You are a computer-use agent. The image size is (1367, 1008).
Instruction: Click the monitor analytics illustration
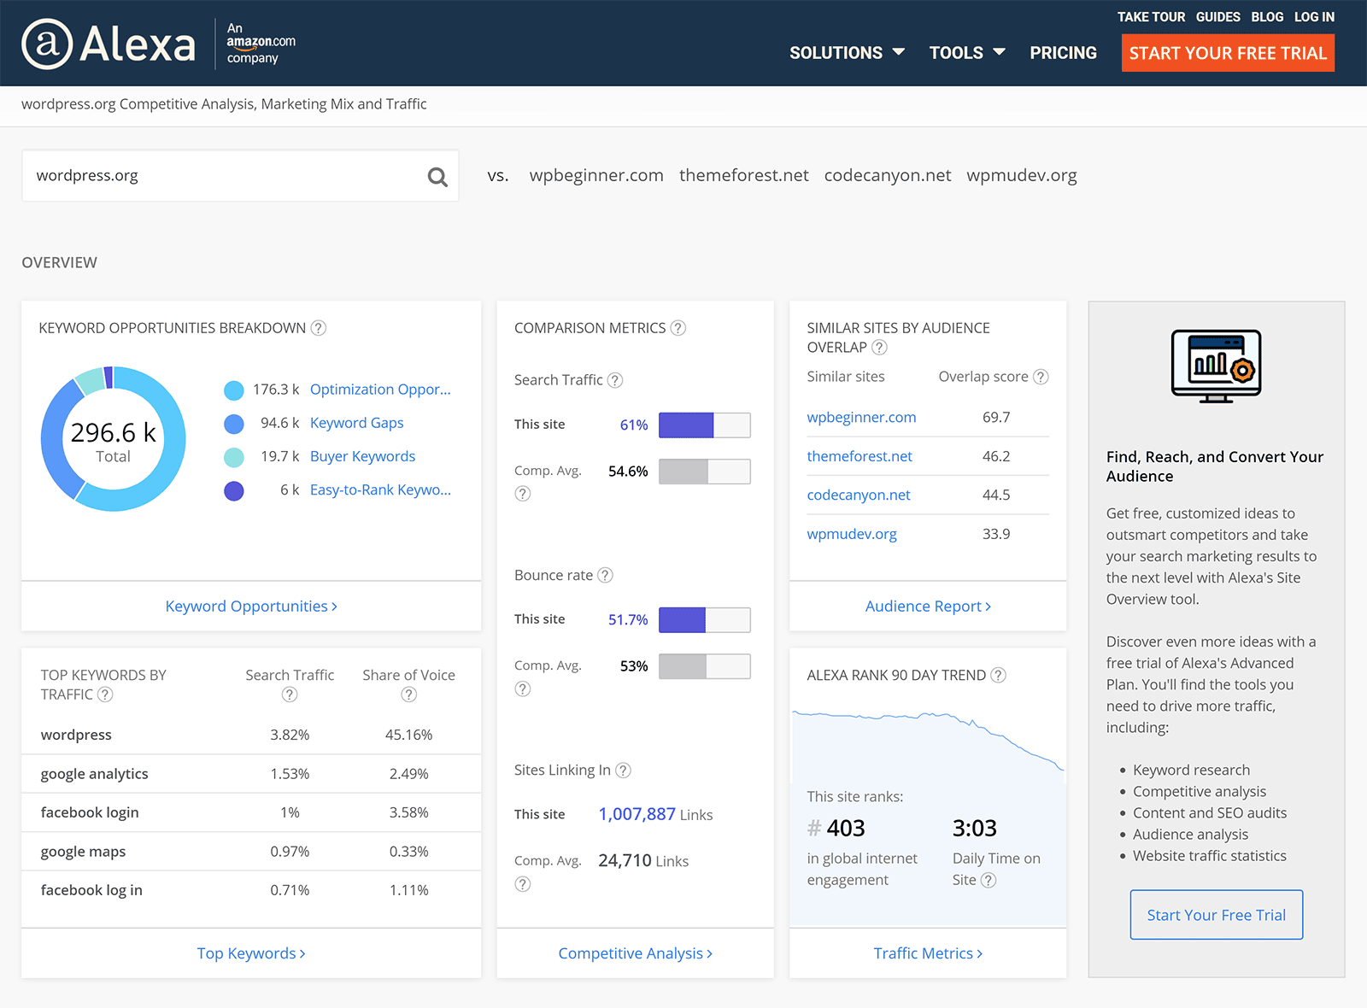[x=1217, y=366]
